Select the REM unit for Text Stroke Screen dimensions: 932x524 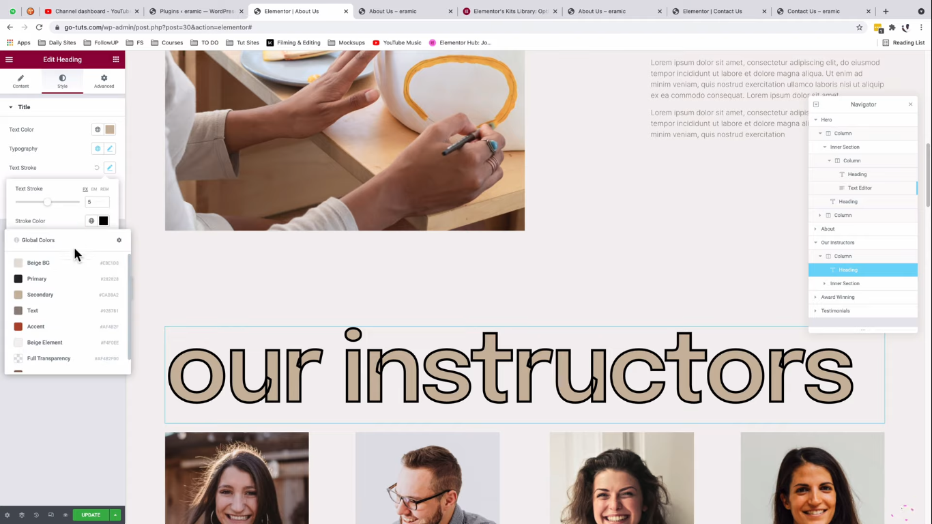tap(104, 189)
